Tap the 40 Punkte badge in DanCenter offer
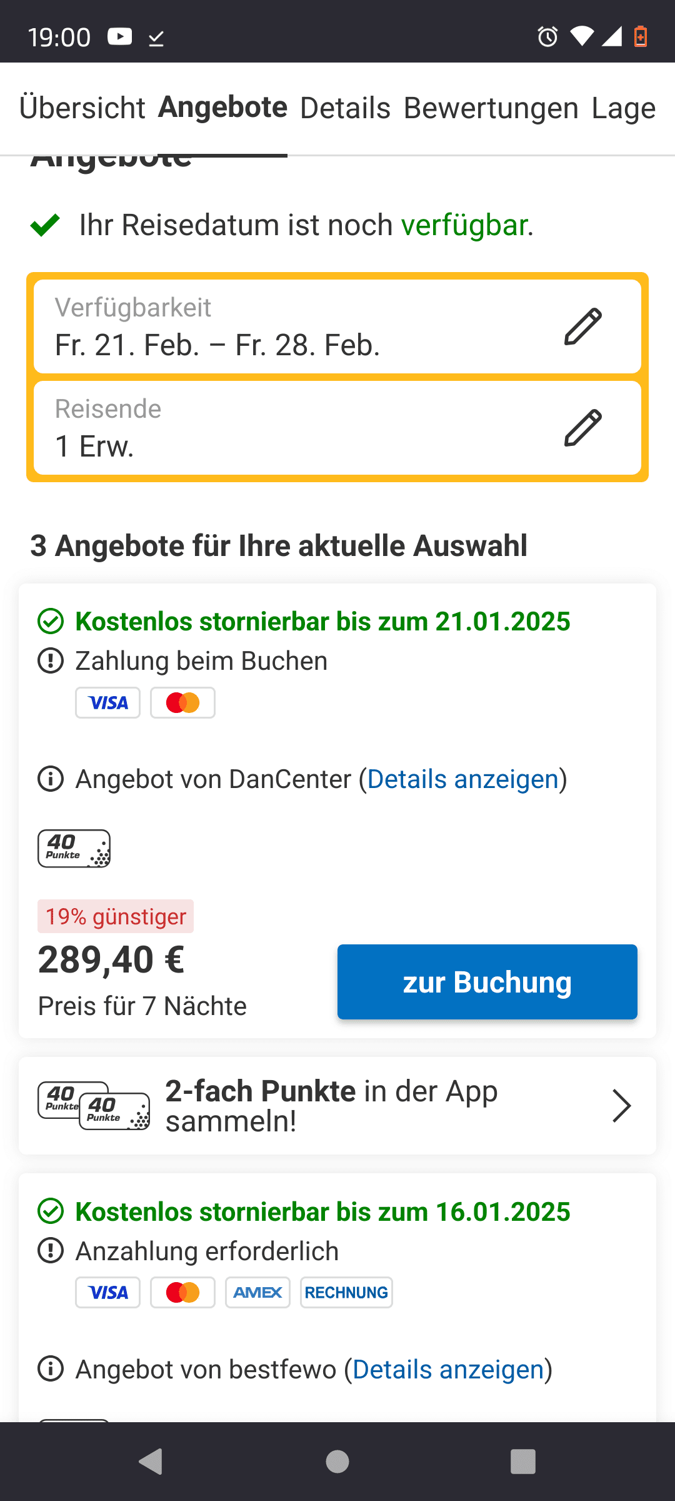Image resolution: width=675 pixels, height=1501 pixels. tap(74, 849)
